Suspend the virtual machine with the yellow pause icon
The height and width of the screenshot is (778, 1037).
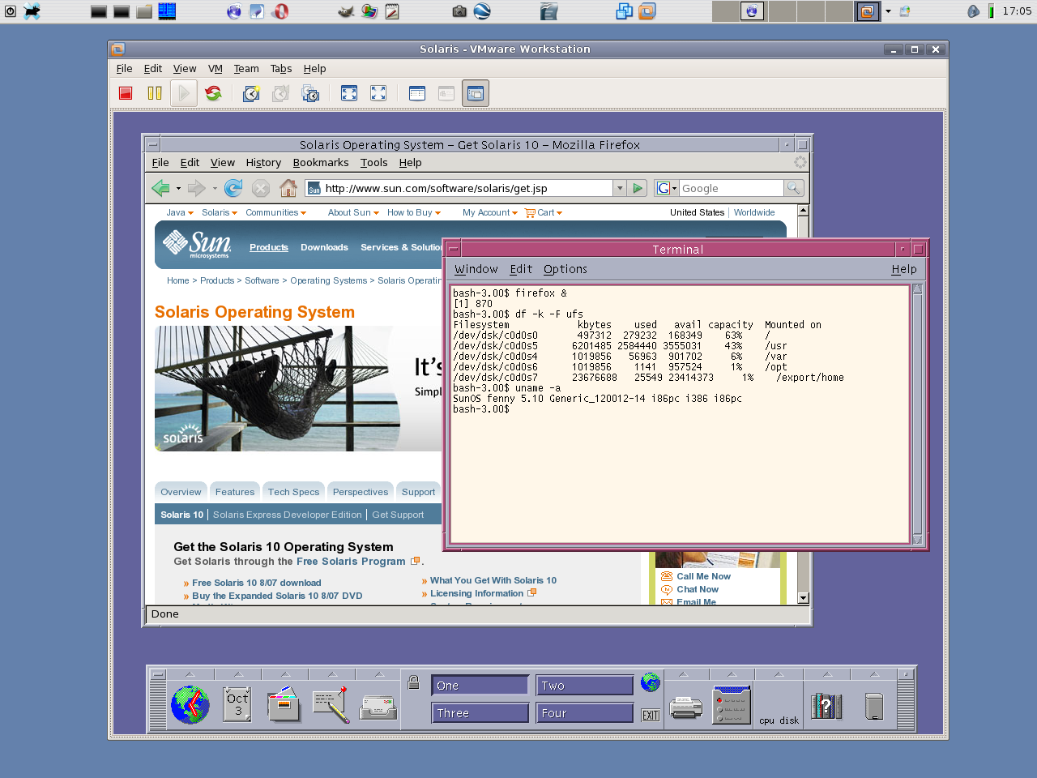point(155,93)
